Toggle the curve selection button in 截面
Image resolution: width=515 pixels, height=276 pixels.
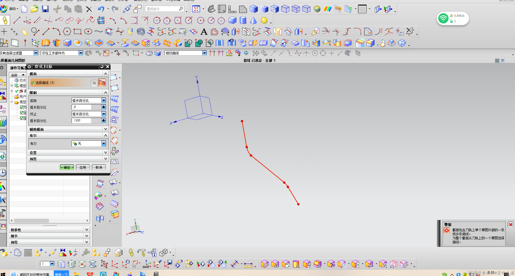click(x=102, y=83)
